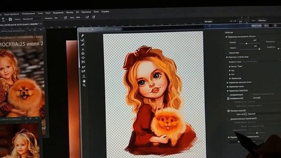Image resolution: width=281 pixels, height=158 pixels.
Task: Expand the Параметры загрузки сетки section
Action: pyautogui.click(x=227, y=83)
